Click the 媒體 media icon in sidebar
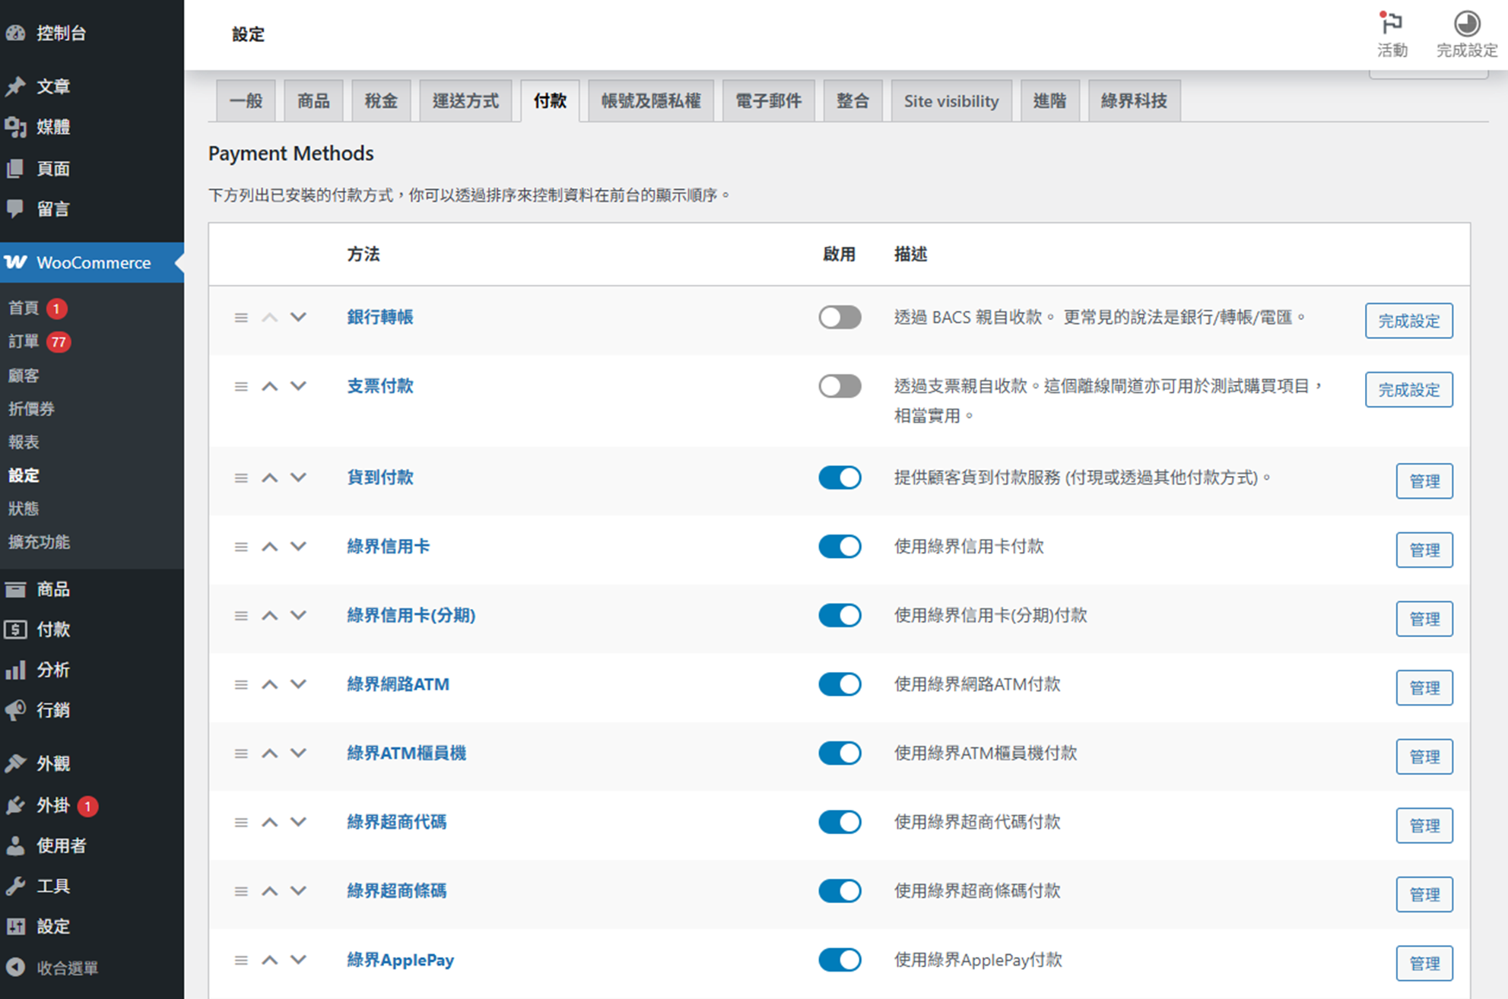The image size is (1508, 999). click(x=16, y=127)
